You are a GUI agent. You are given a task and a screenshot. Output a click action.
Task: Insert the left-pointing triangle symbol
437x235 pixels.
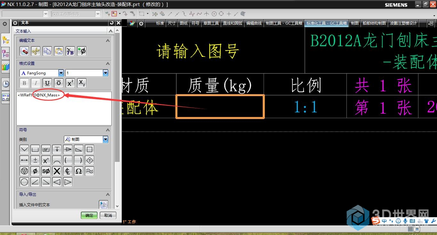click(x=57, y=182)
